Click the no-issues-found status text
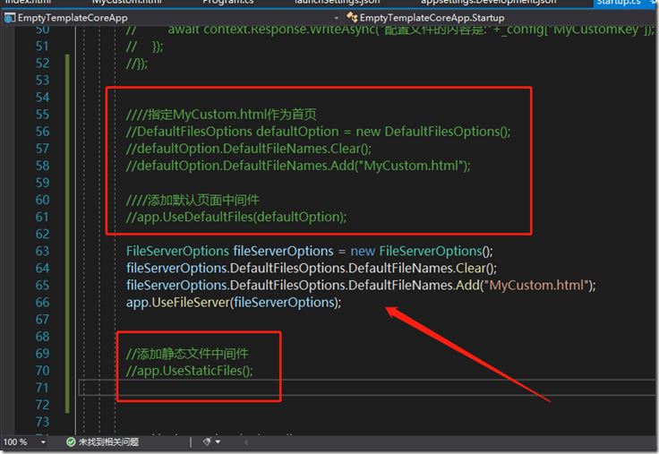The height and width of the screenshot is (454, 659). click(x=108, y=441)
